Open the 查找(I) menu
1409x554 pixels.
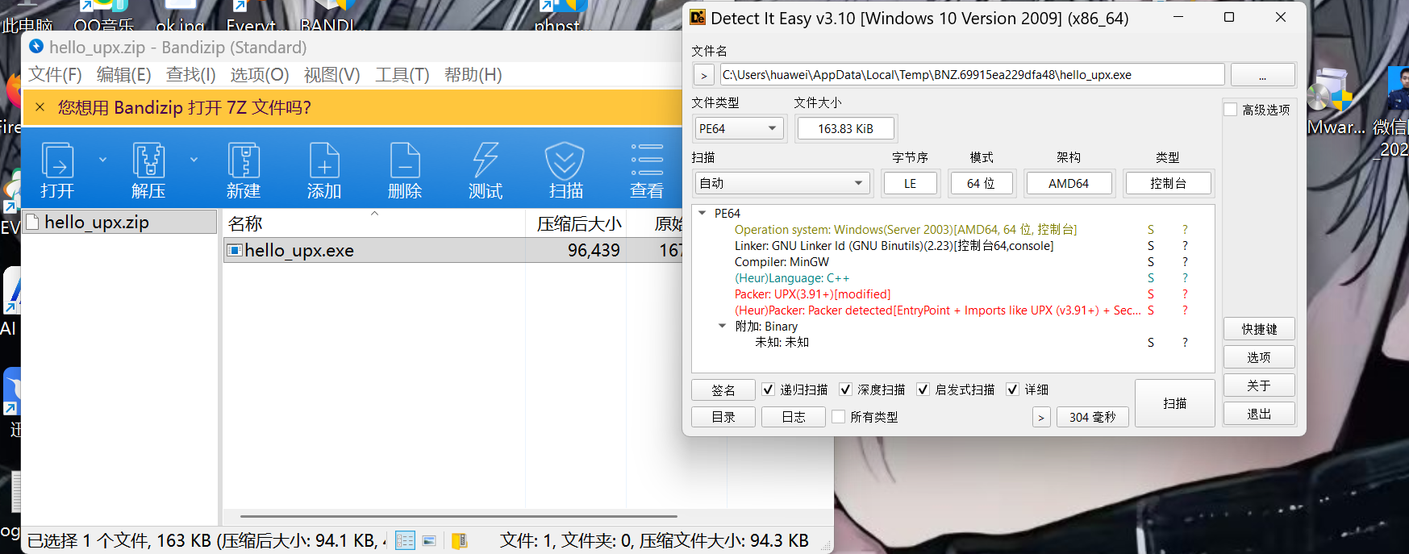click(190, 75)
